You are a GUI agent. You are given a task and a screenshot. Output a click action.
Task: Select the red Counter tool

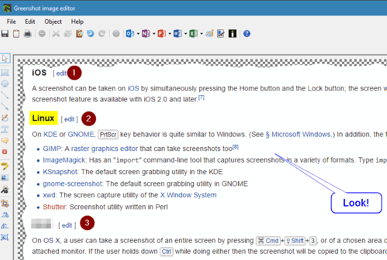[5, 152]
